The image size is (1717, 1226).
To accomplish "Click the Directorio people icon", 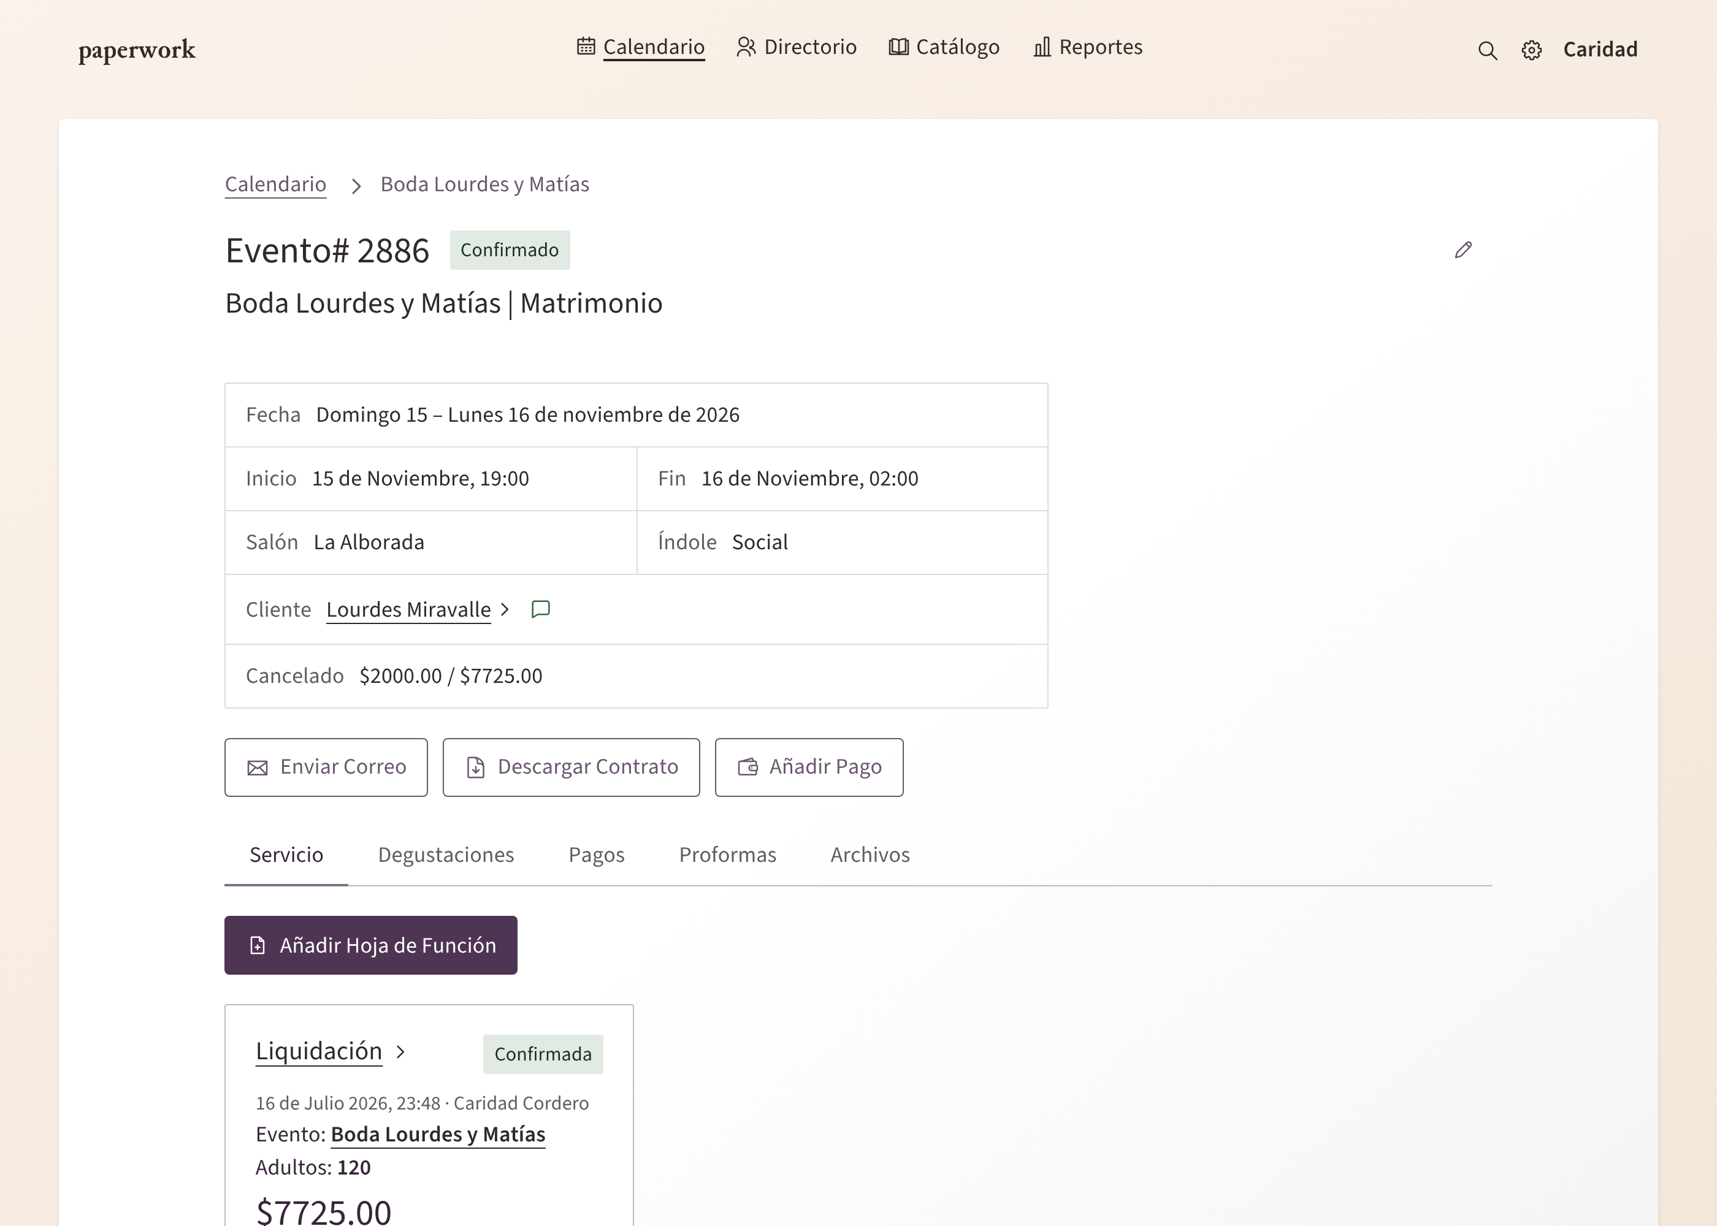I will click(746, 46).
